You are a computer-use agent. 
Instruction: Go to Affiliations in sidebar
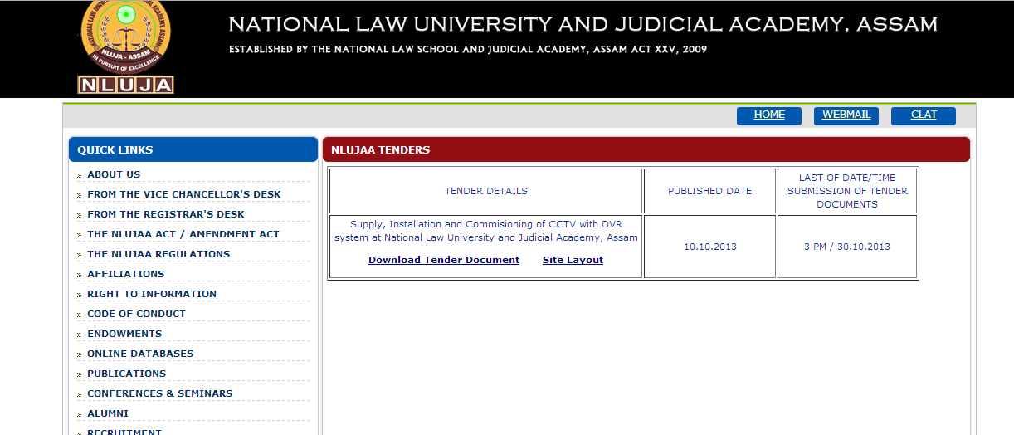[x=126, y=274]
